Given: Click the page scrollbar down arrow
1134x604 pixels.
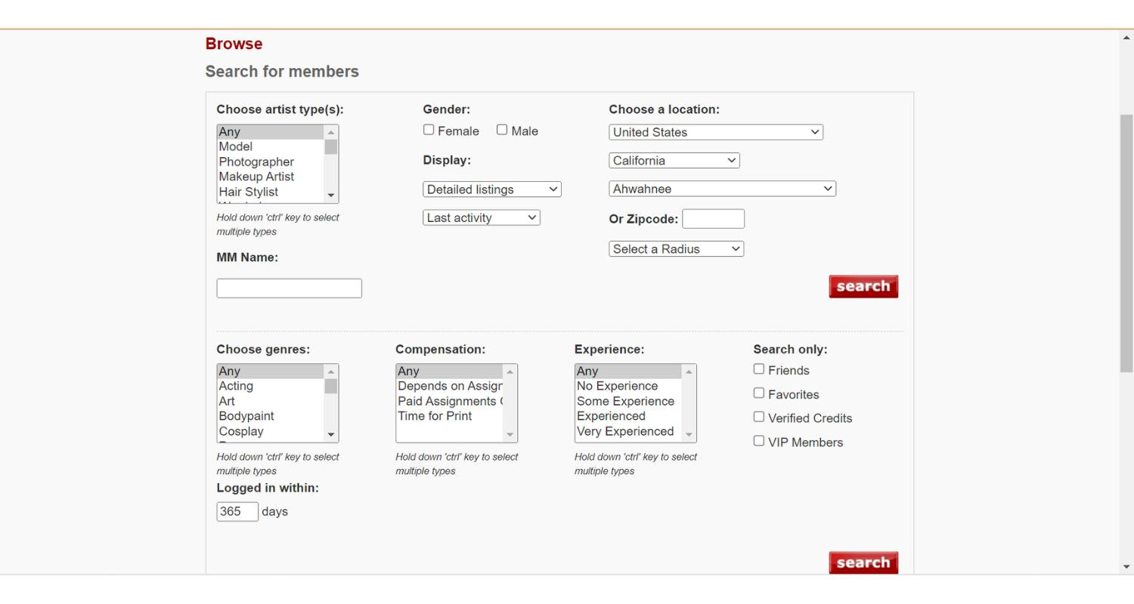Looking at the screenshot, I should point(1127,567).
